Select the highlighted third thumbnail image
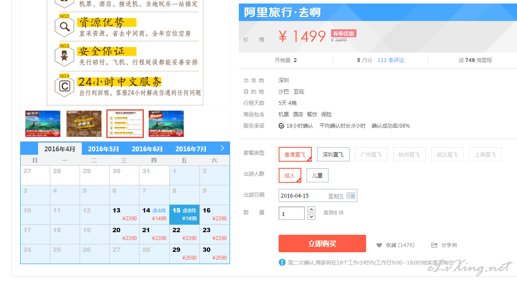Viewport: 517px width, 282px height. pos(125,124)
